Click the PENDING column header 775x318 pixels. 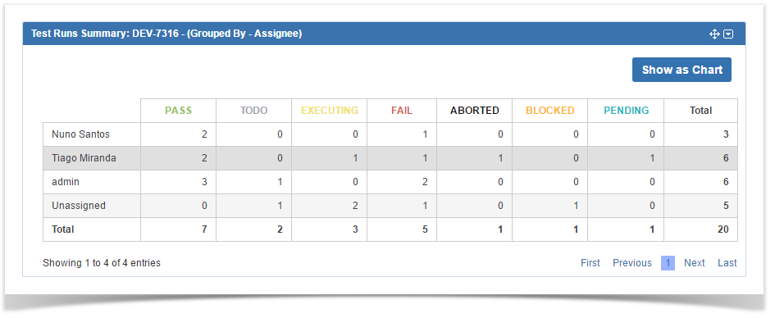627,111
